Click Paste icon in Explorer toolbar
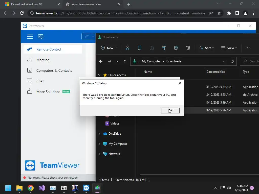The image size is (259, 194). (x=152, y=48)
